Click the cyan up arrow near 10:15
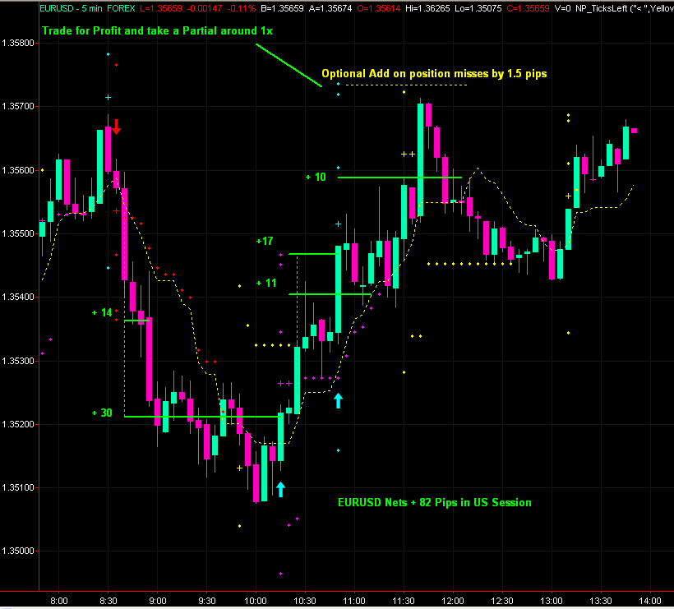This screenshot has height=609, width=674. (x=280, y=489)
